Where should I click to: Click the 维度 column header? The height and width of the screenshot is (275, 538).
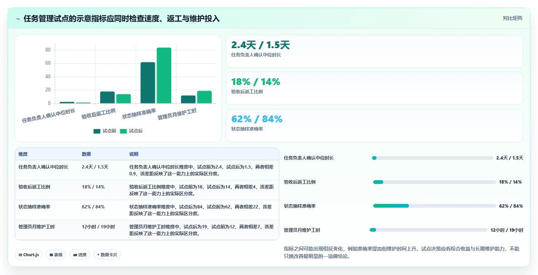[23, 154]
